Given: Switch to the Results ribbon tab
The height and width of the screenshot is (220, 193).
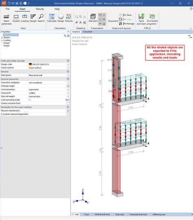Looking at the screenshot, I should (40, 9).
